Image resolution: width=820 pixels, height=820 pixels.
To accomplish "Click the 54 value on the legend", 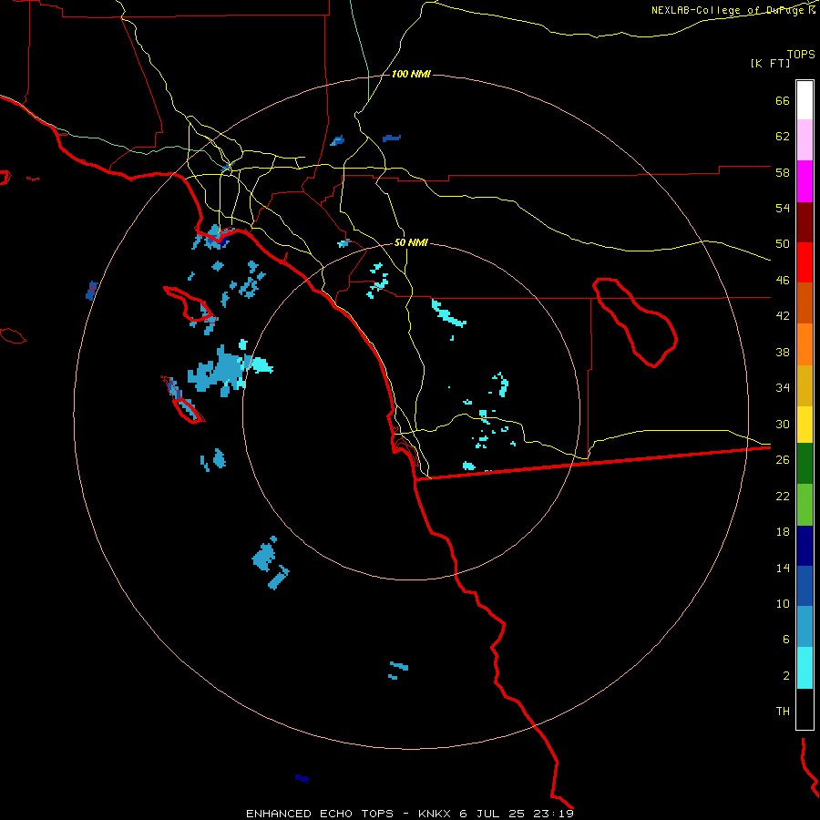I will (x=783, y=208).
